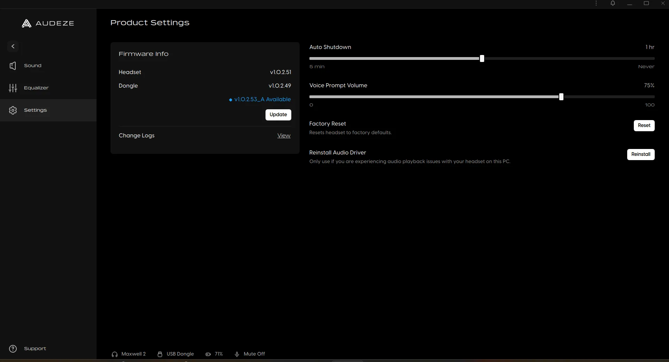This screenshot has width=669, height=362.
Task: Click the Auto Shutdown slider handle
Action: (x=482, y=58)
